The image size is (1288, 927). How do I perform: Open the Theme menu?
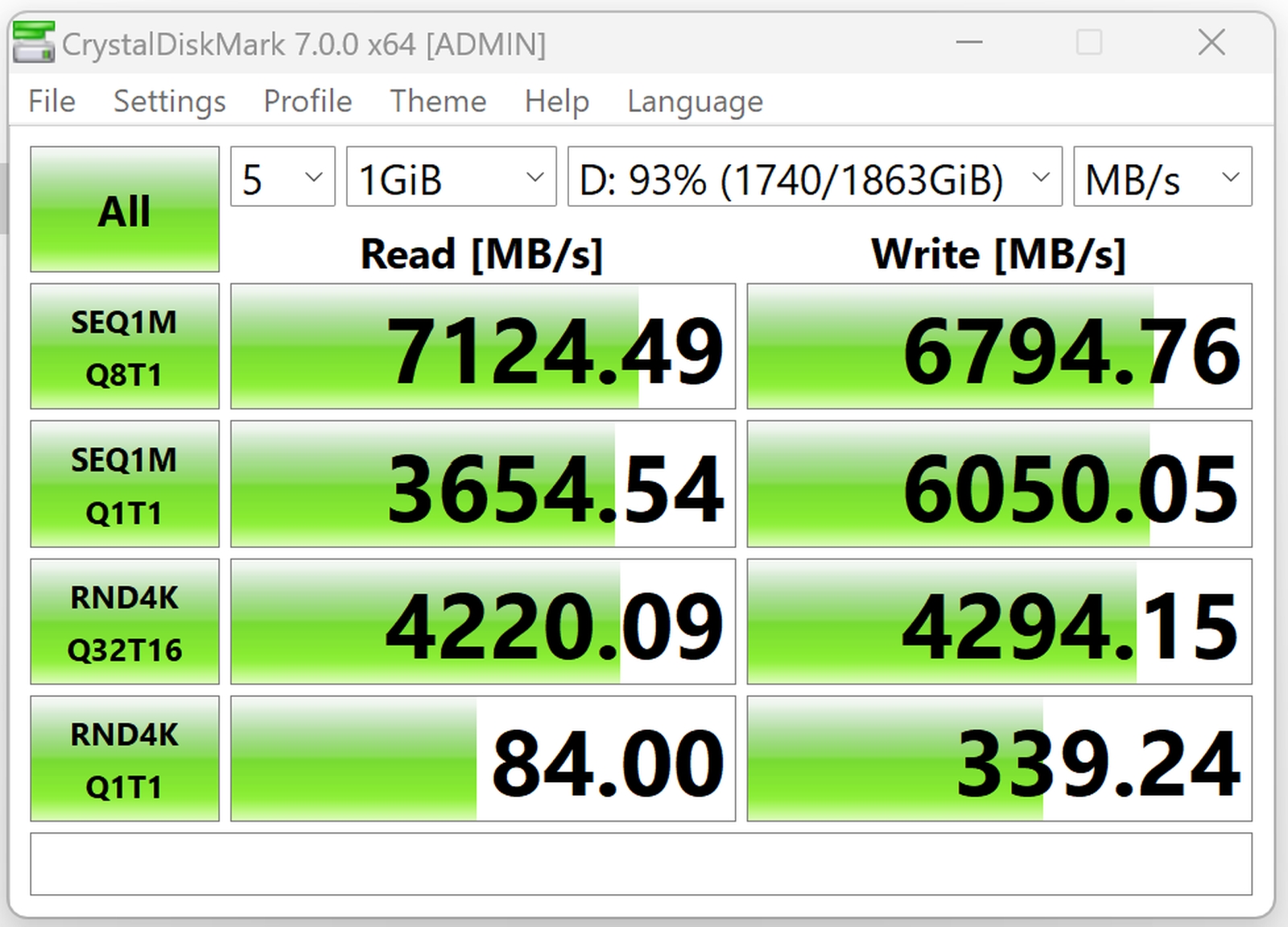[438, 101]
